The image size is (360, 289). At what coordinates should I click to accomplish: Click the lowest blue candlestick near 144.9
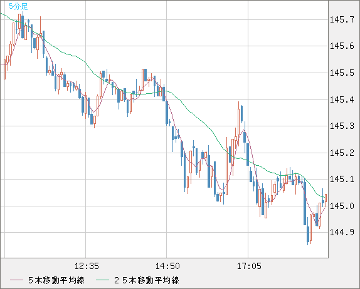[x=308, y=234]
